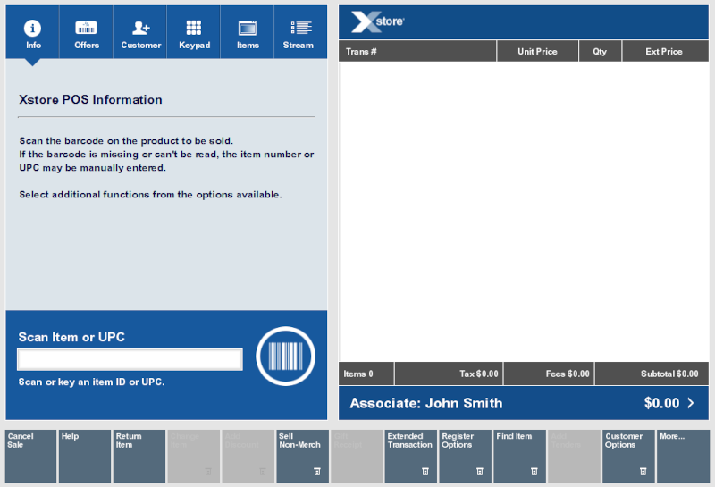Choose the Sell Non-Merch button
715x487 pixels.
click(302, 456)
